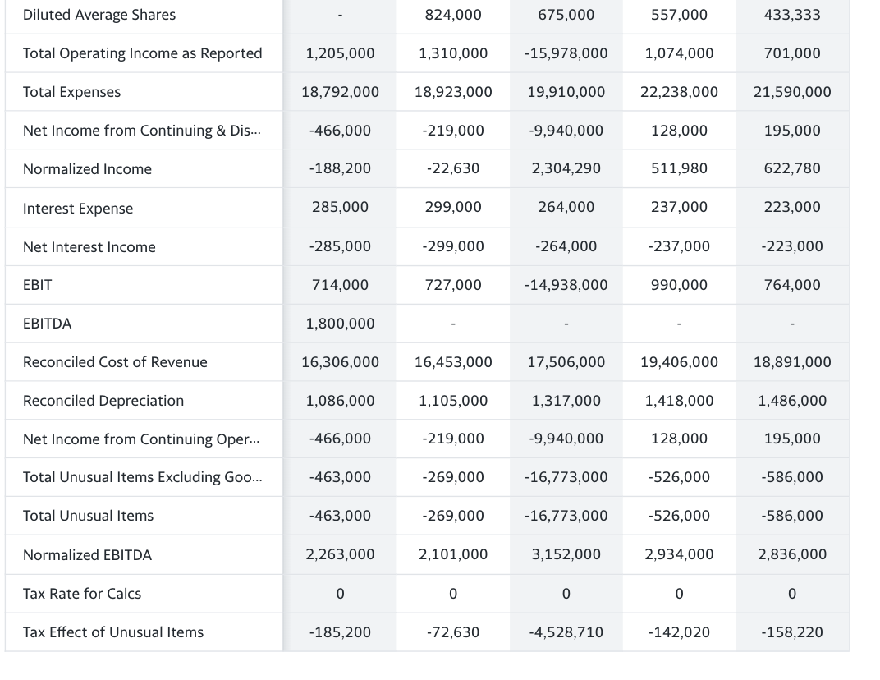Click the 1,205,000 Total Operating Income cell

click(x=340, y=53)
